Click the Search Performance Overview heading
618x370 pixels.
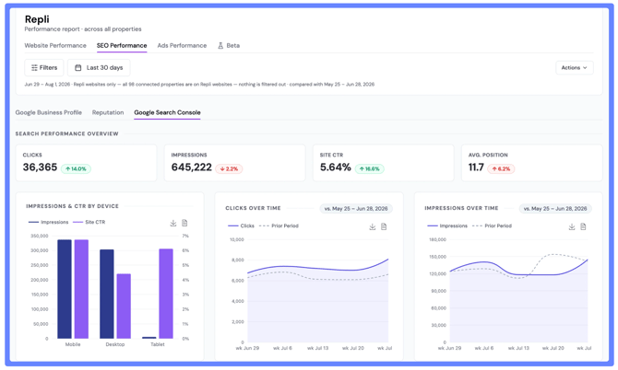[x=66, y=134]
